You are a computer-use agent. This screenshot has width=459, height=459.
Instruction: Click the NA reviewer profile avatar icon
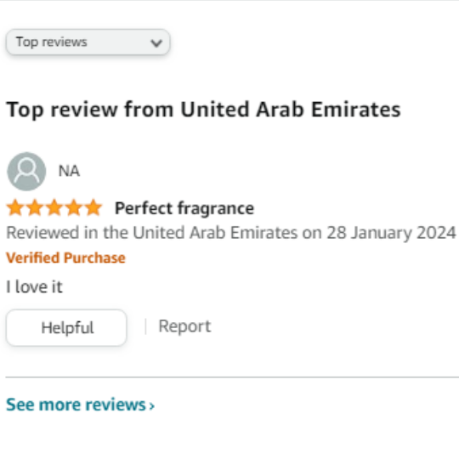[x=26, y=171]
